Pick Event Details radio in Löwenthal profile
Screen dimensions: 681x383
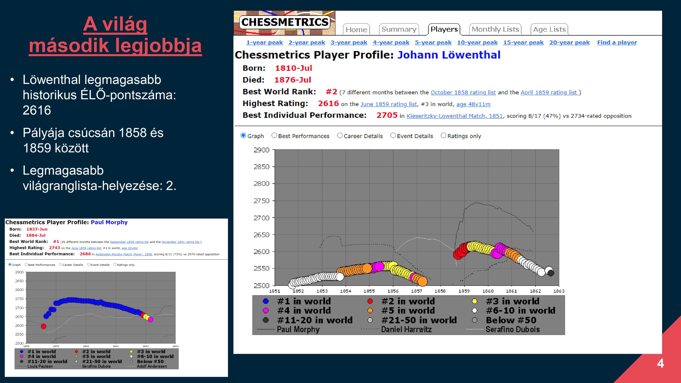[393, 136]
